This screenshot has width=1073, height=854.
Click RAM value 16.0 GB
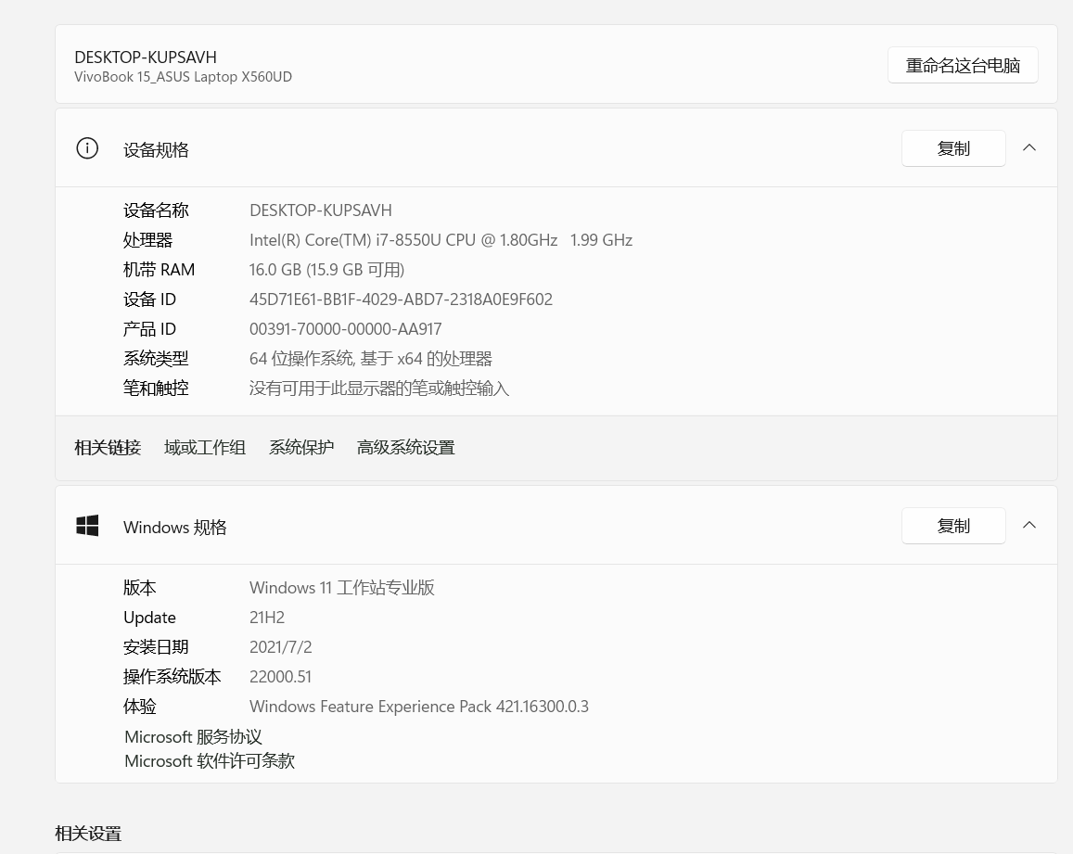click(326, 270)
